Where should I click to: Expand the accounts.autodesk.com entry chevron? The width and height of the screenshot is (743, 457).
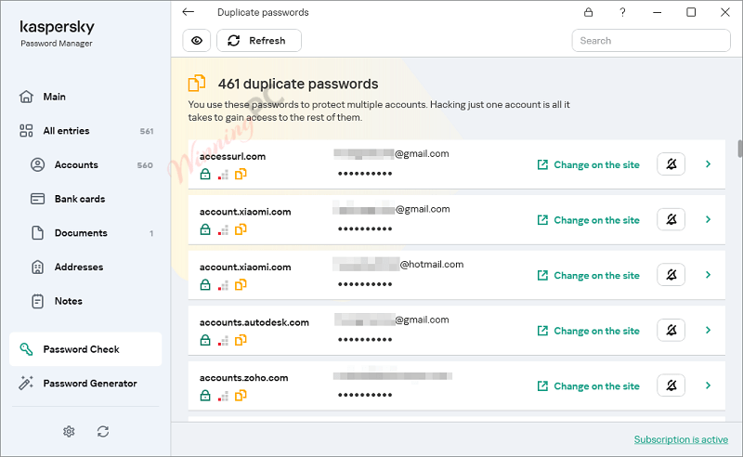coord(708,330)
